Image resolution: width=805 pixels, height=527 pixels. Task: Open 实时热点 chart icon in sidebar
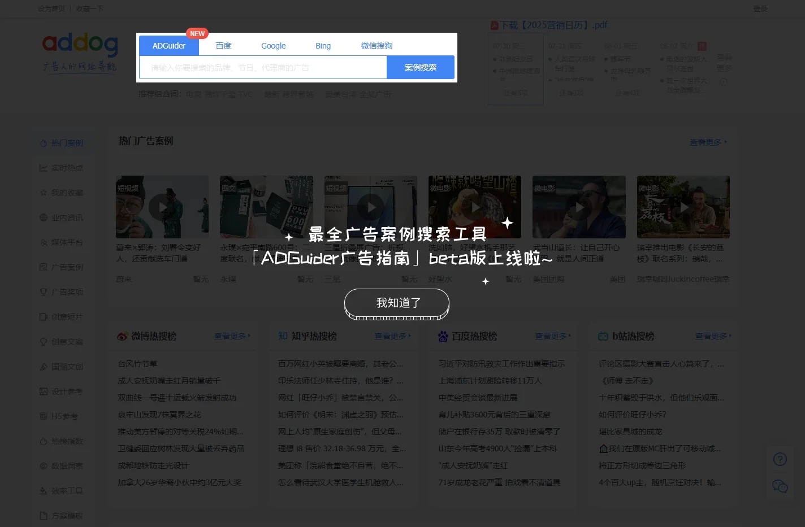pyautogui.click(x=44, y=168)
